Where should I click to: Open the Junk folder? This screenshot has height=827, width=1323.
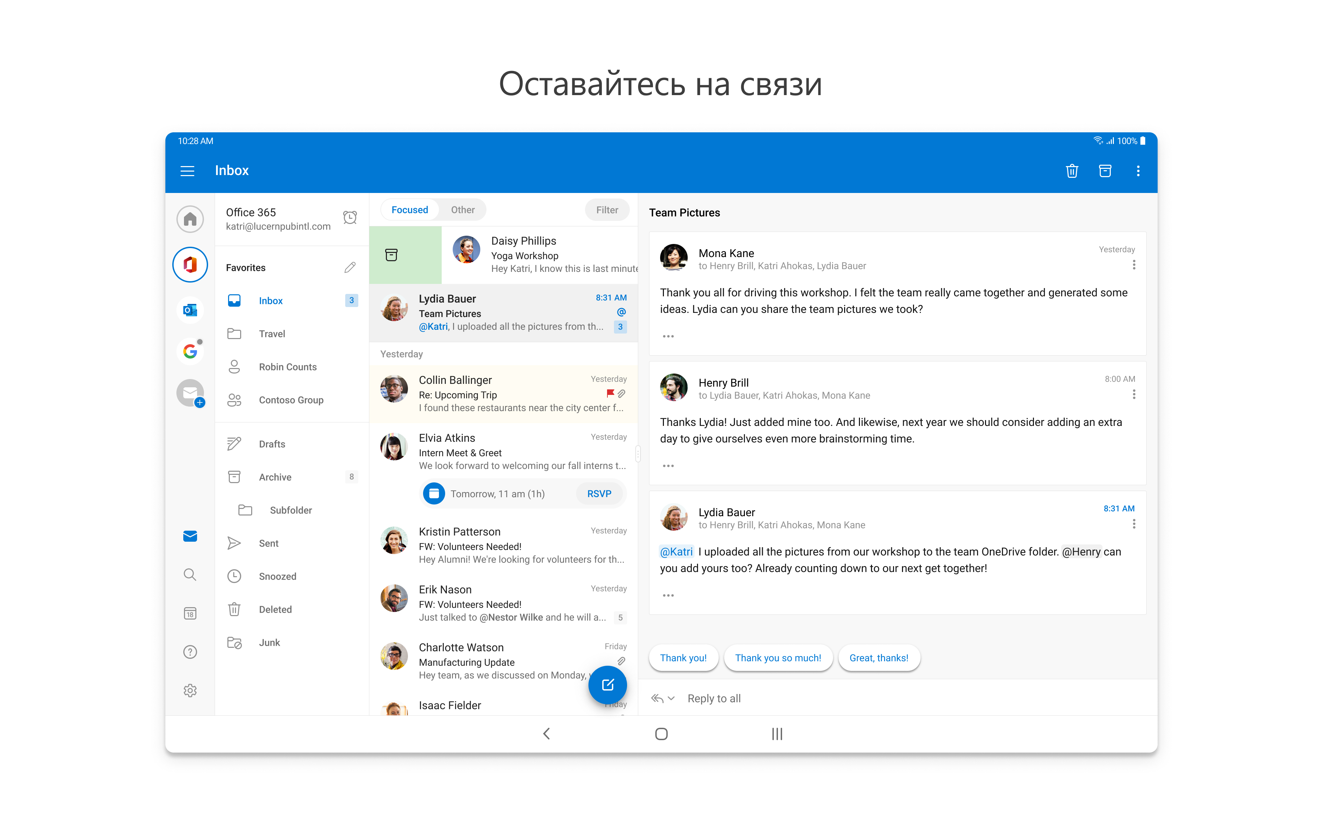pos(292,643)
